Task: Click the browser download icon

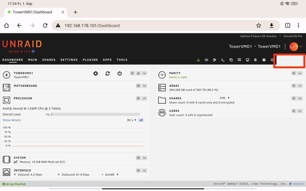Action: point(271,26)
